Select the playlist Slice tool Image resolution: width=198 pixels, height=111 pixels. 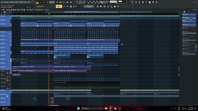18,10
